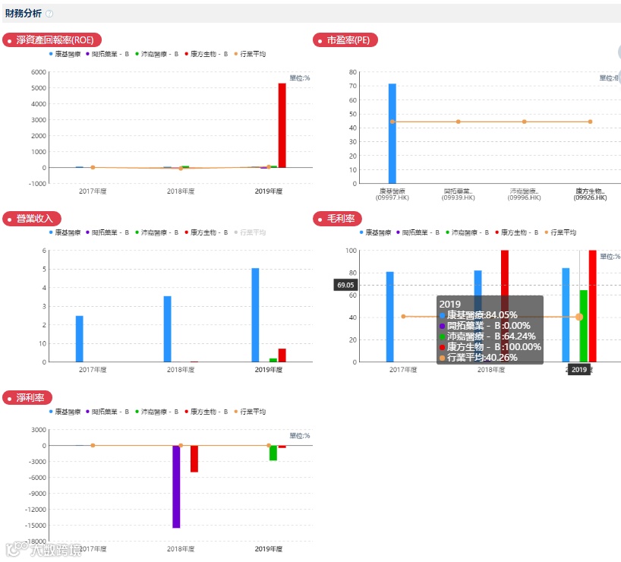621x562 pixels.
Task: Select the red 2019年度 bar in 營業收入 chart
Action: (x=282, y=355)
